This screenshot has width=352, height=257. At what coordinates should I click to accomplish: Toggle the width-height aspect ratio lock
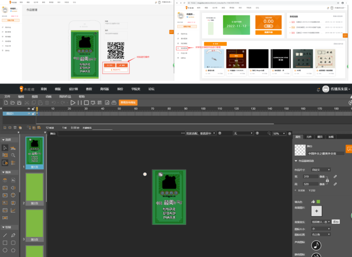pos(327,180)
